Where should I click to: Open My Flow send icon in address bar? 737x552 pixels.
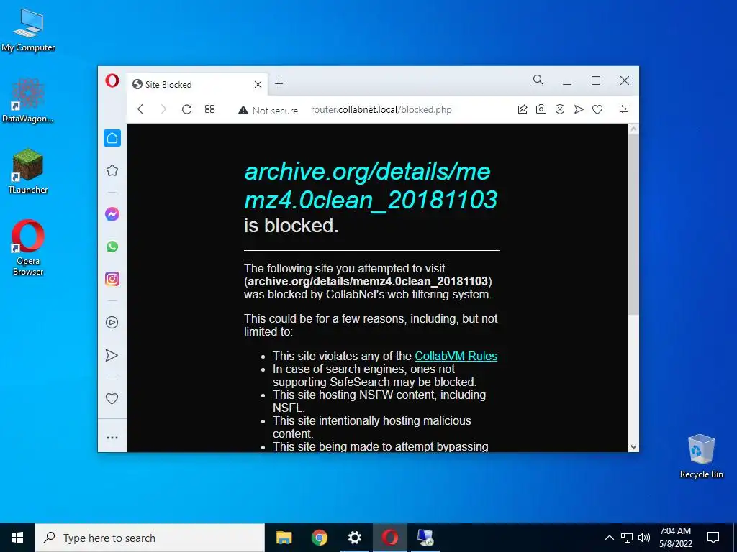[579, 109]
